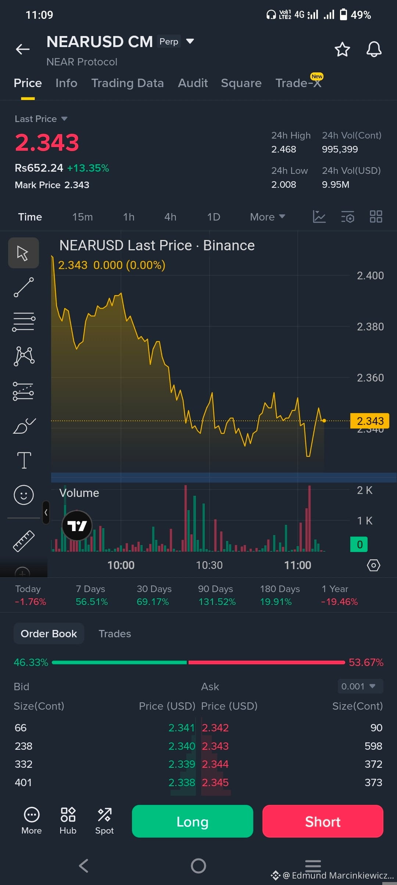
Task: Open the Trade-X tab
Action: (298, 83)
